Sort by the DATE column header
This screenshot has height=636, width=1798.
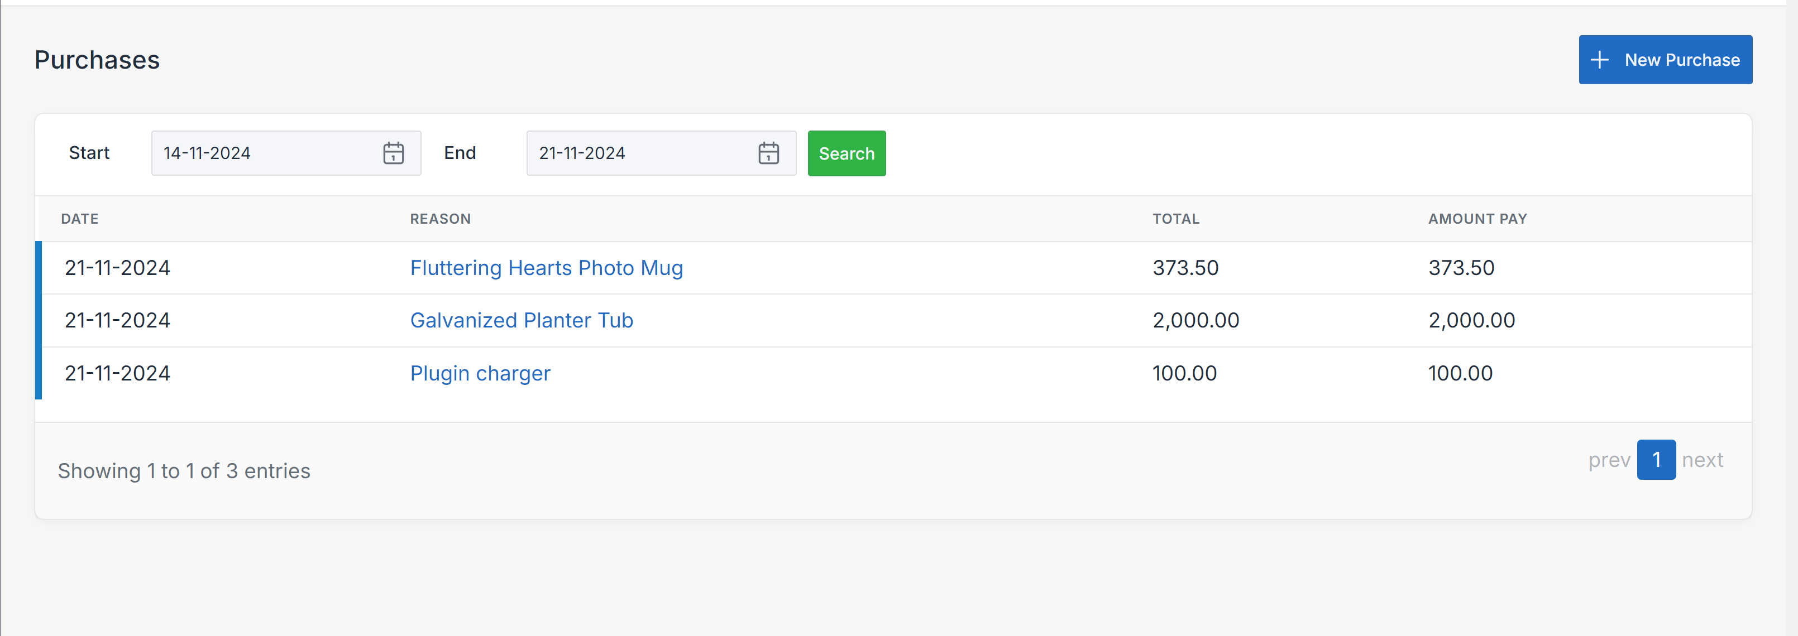point(79,218)
